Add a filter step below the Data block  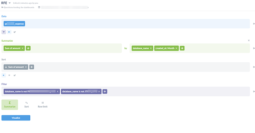point(4,32)
